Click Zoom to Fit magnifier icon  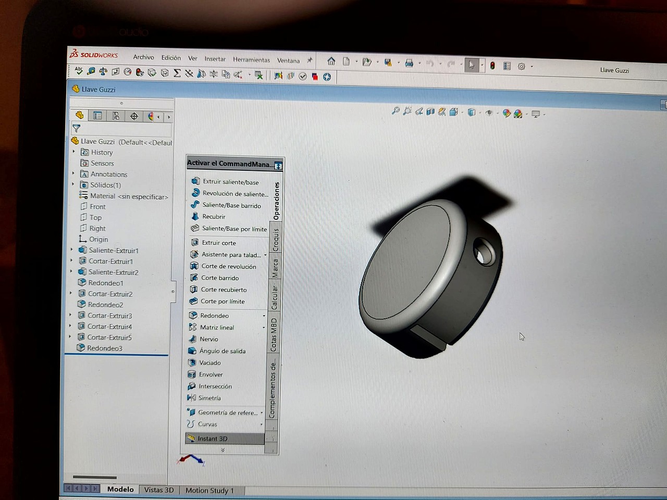(396, 110)
